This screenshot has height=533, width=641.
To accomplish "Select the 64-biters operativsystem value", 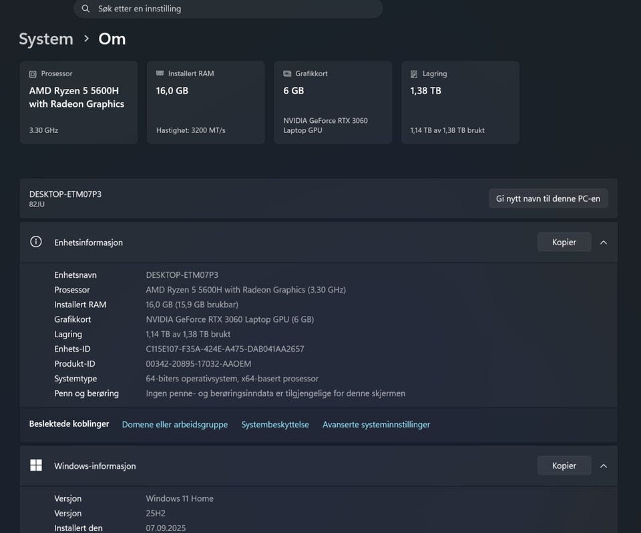I will point(232,379).
